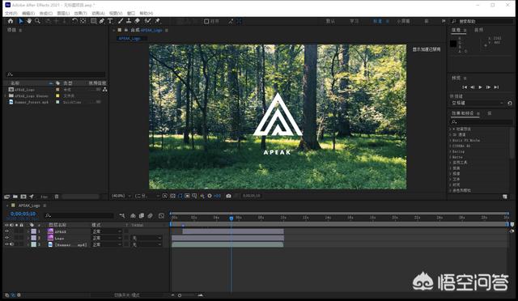This screenshot has width=518, height=301.
Task: Switch to the APEAK_Logo timeline tab
Action: coord(29,206)
